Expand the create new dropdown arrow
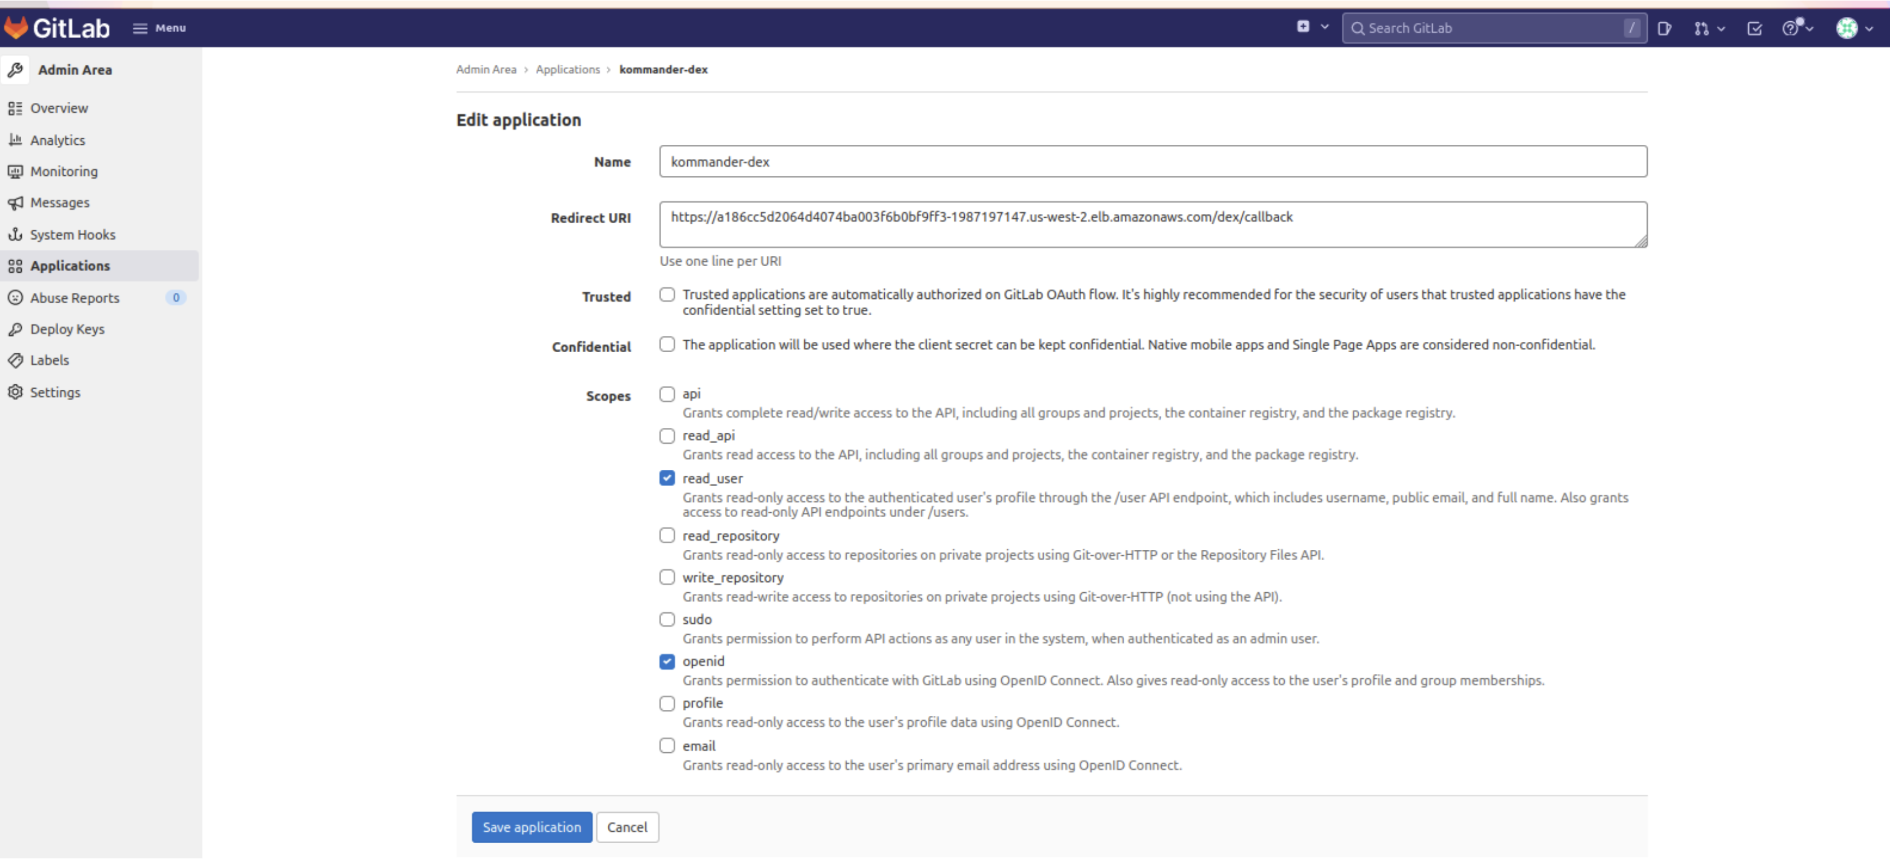 (x=1324, y=27)
